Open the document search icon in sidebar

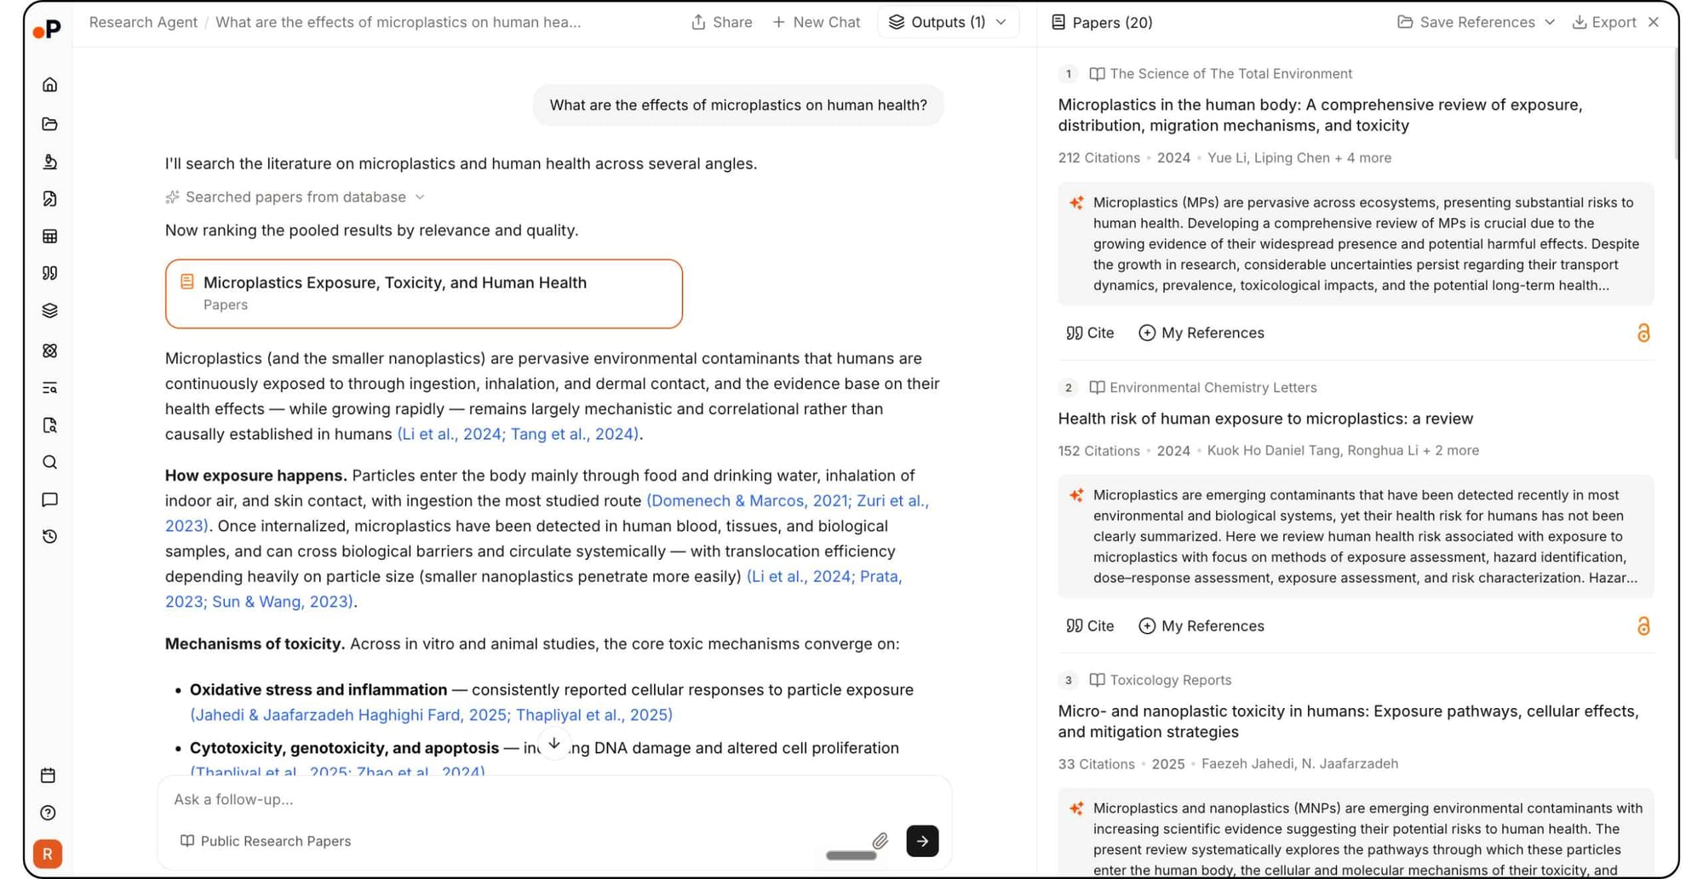(x=49, y=425)
